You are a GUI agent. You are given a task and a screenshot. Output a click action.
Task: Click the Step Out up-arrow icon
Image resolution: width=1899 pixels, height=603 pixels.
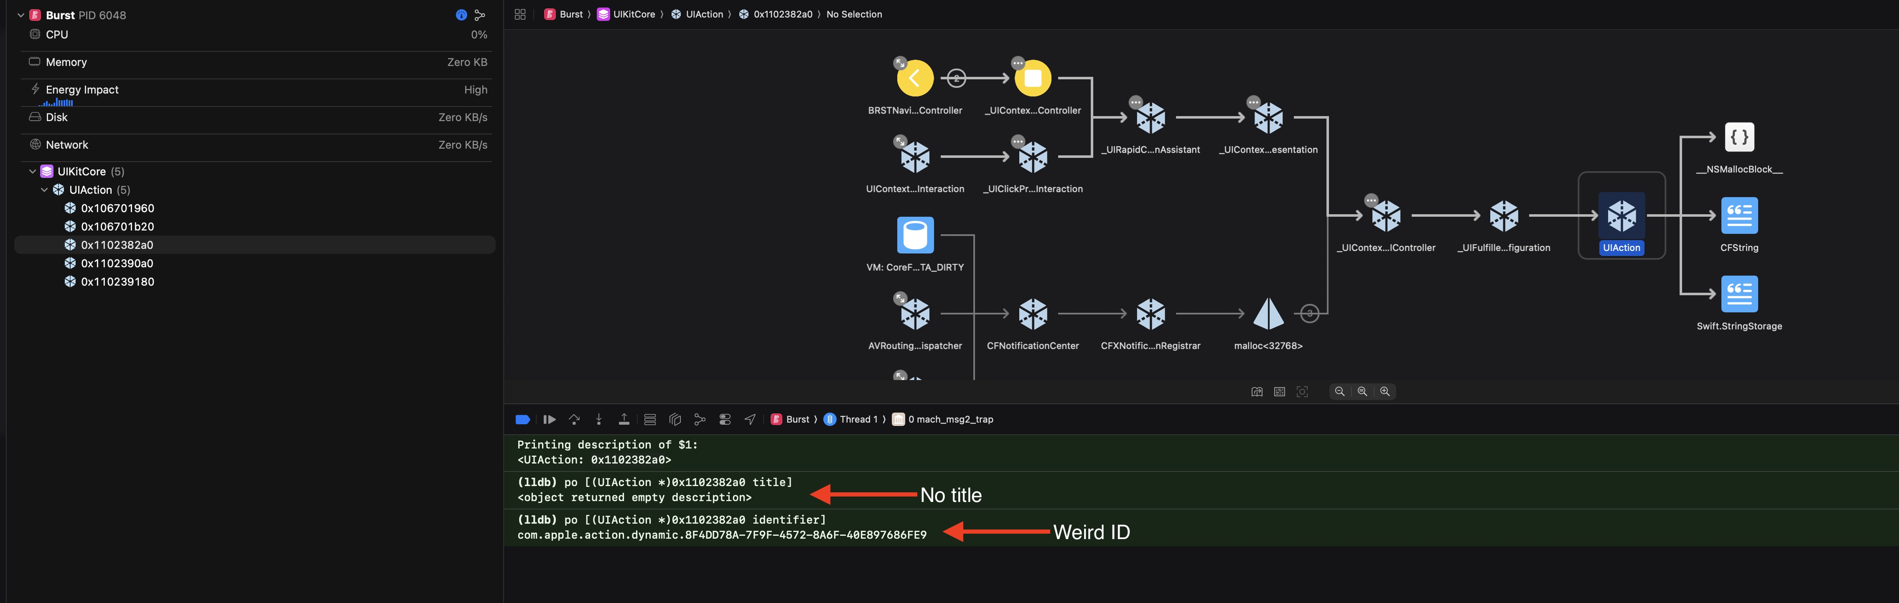624,420
